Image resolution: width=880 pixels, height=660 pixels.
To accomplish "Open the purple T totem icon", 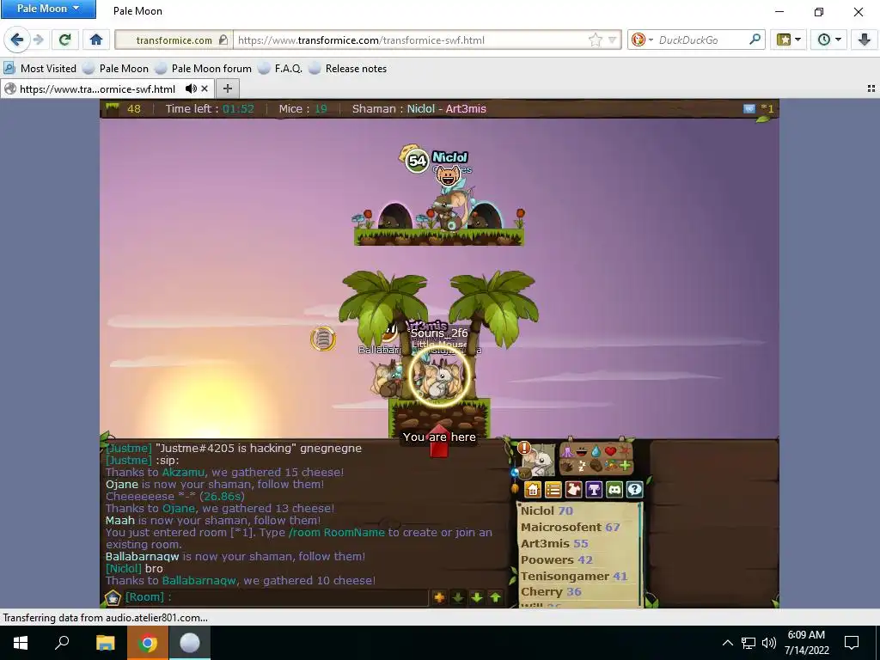I will pyautogui.click(x=594, y=489).
